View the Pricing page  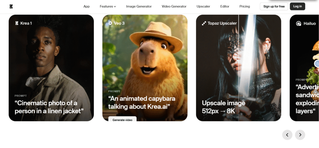point(245,6)
